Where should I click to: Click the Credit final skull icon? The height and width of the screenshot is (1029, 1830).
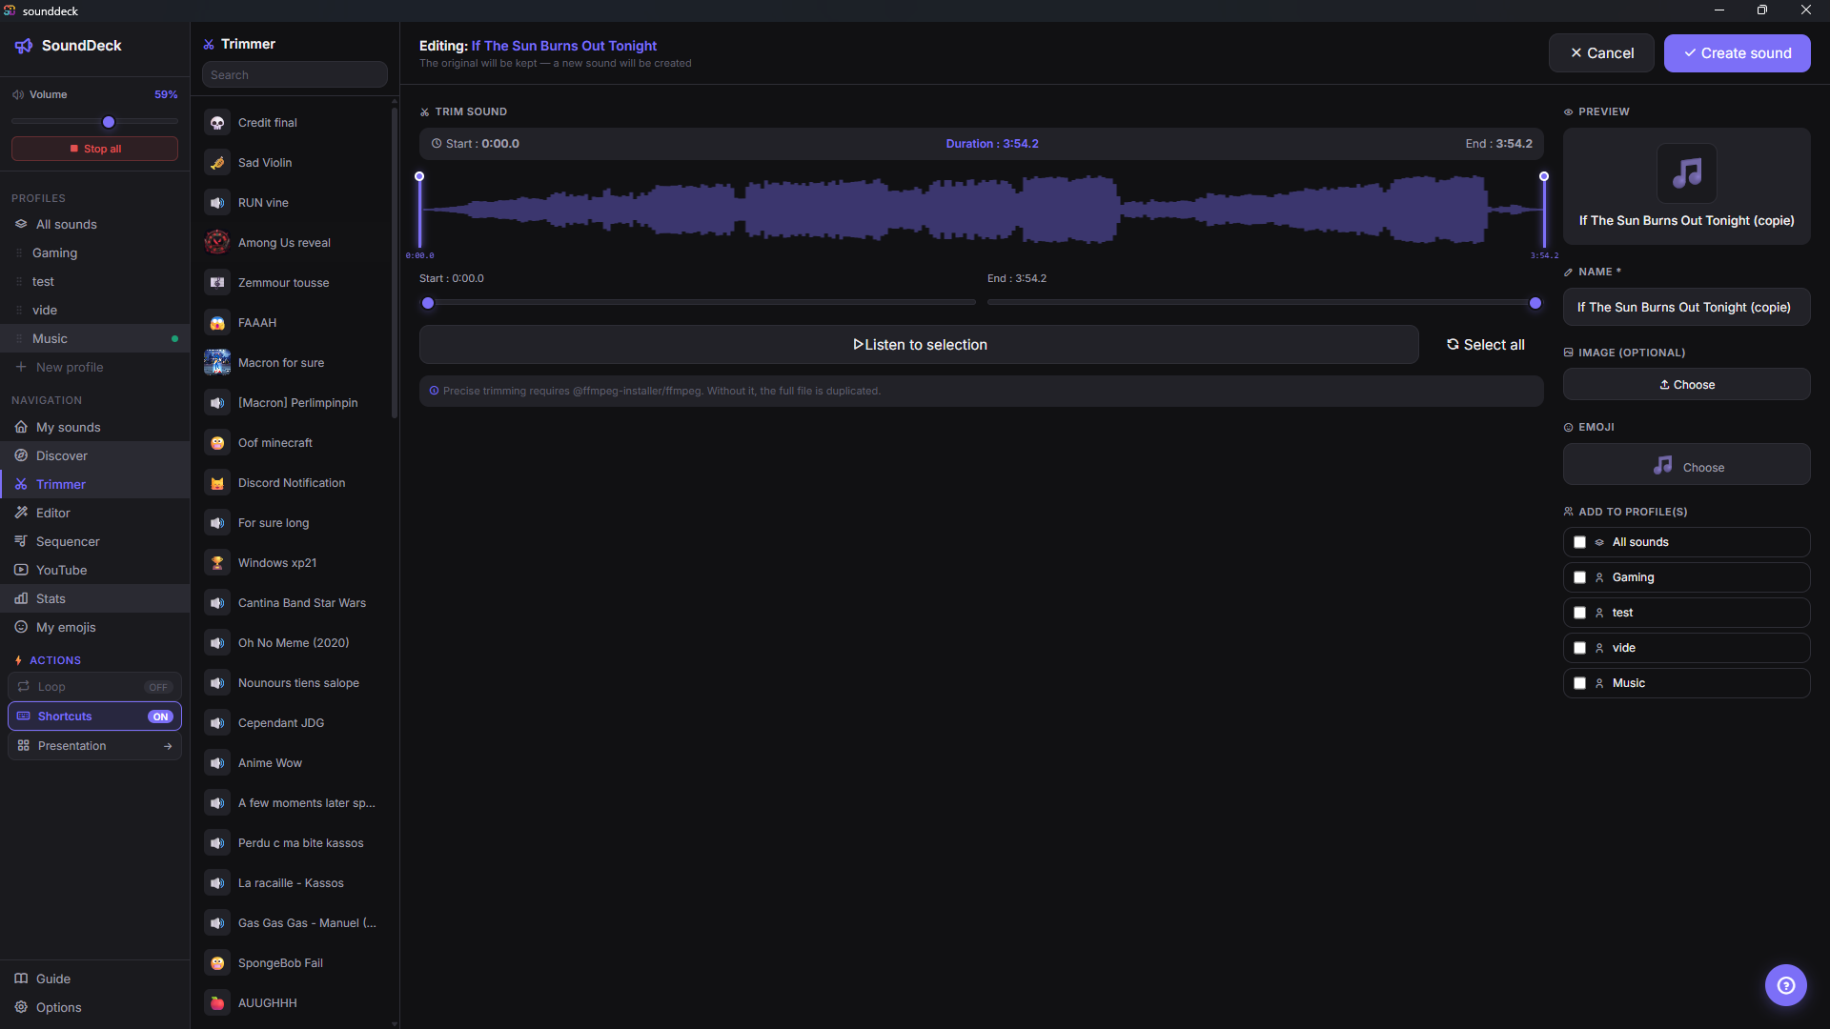point(217,123)
